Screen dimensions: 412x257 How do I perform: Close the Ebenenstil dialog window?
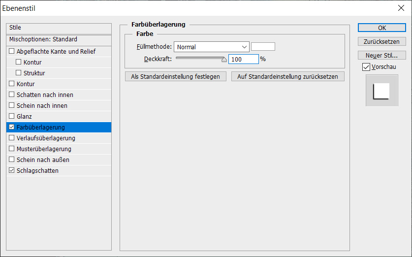401,8
